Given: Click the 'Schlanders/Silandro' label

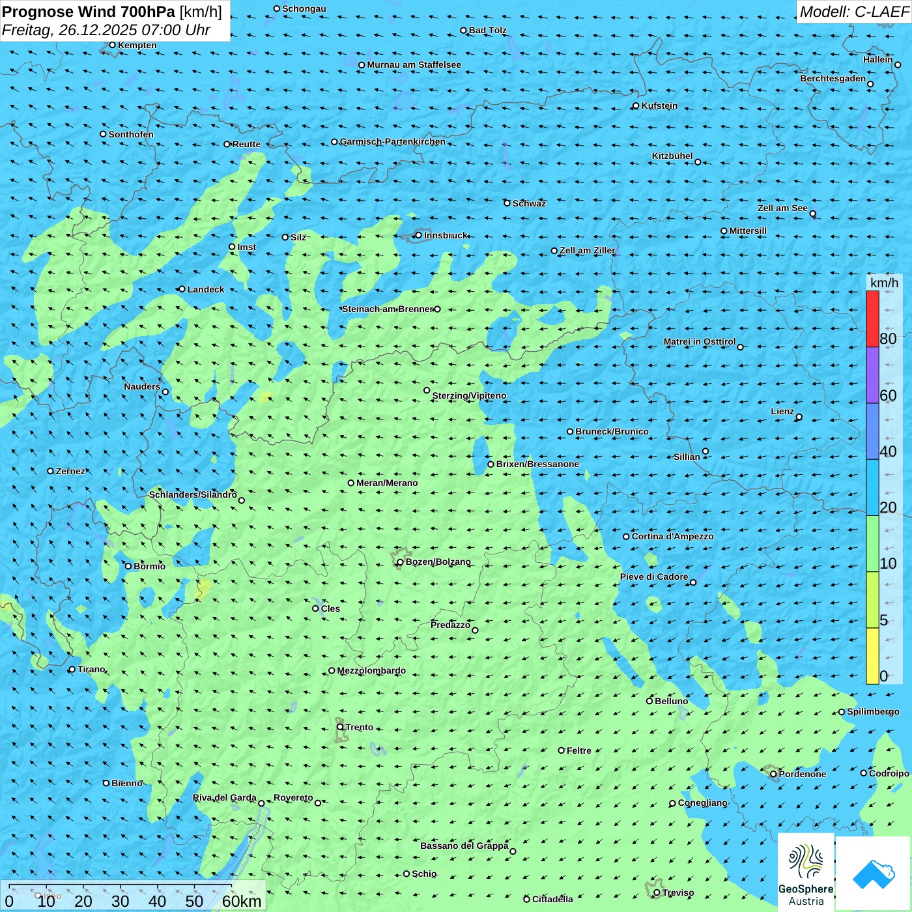Looking at the screenshot, I should 193,494.
